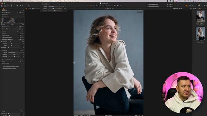Open the Метод dropdown in Четкость panel
The image size is (207, 116).
16,53
